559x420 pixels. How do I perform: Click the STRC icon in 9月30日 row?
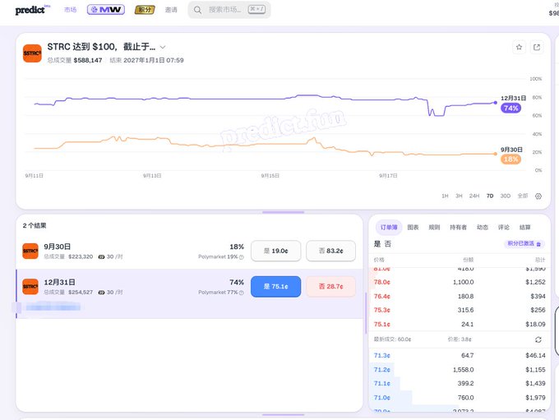click(x=30, y=251)
